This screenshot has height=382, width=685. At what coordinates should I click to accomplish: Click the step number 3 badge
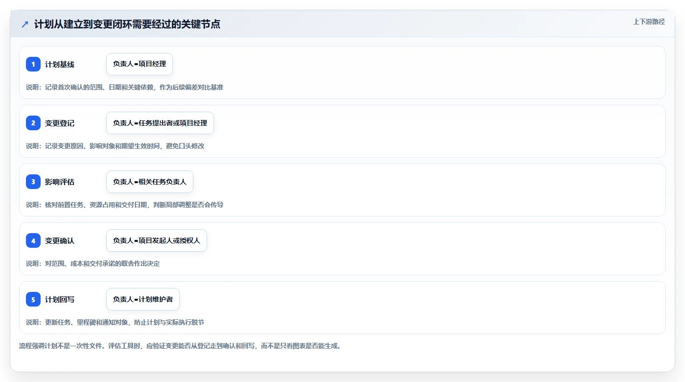(x=33, y=182)
